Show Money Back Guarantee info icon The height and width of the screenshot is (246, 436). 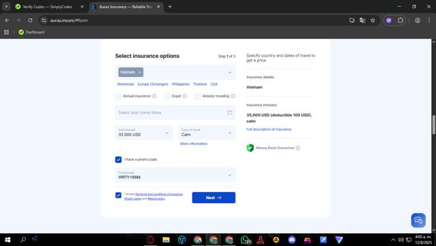coord(297,148)
